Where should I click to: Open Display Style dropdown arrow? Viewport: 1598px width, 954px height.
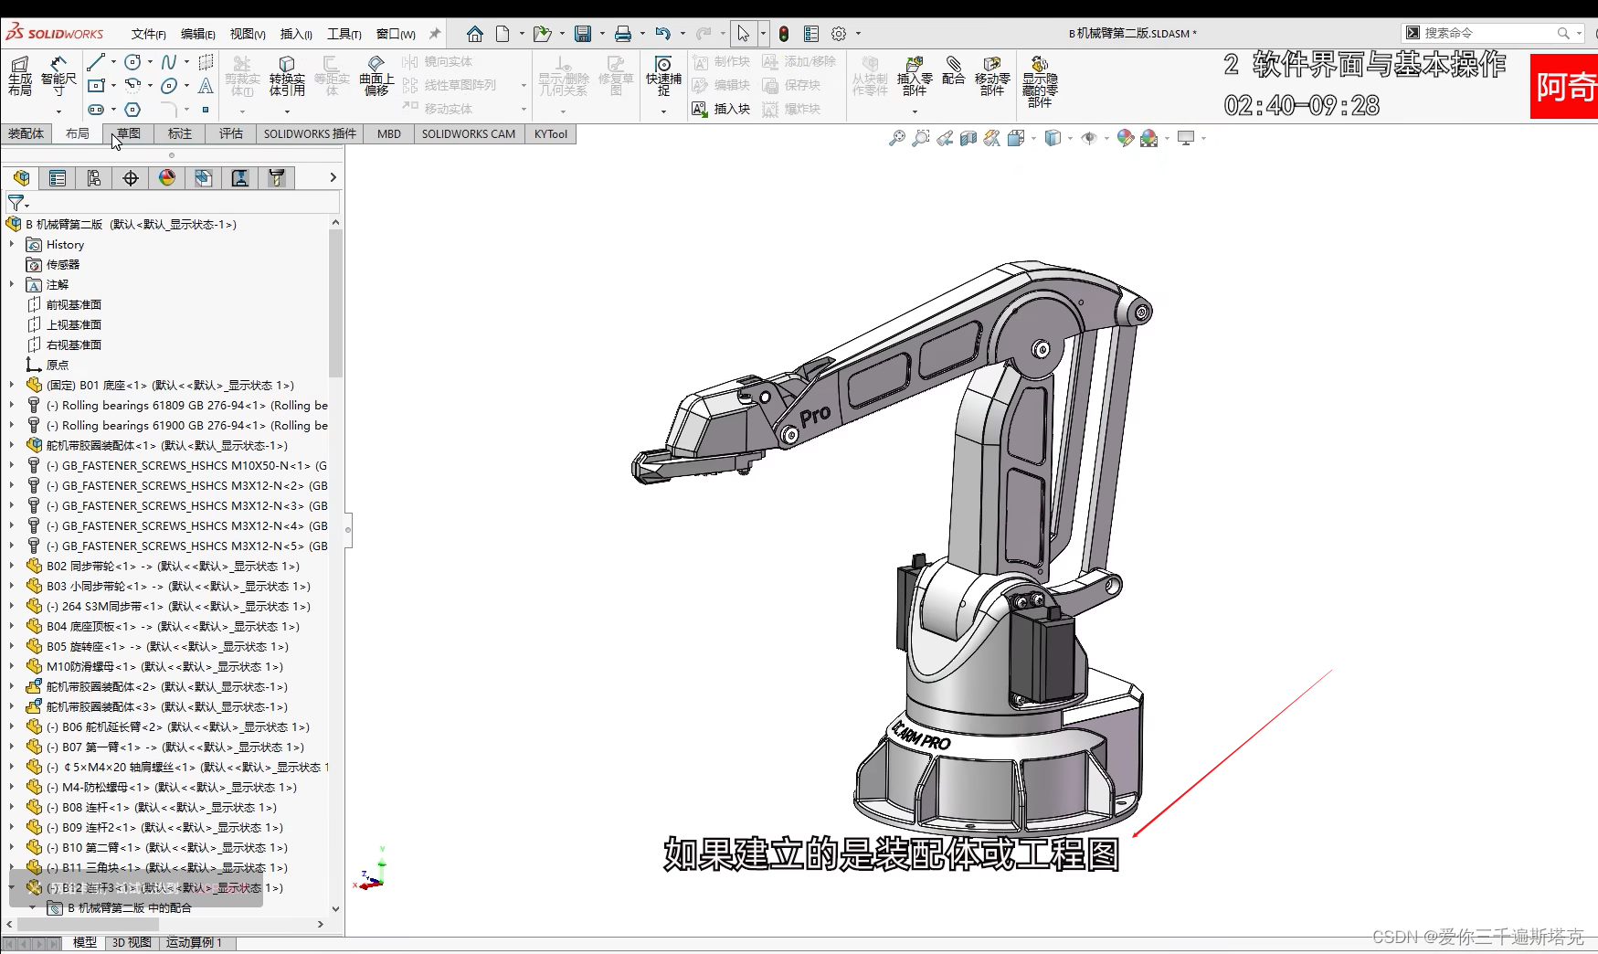pos(1070,139)
